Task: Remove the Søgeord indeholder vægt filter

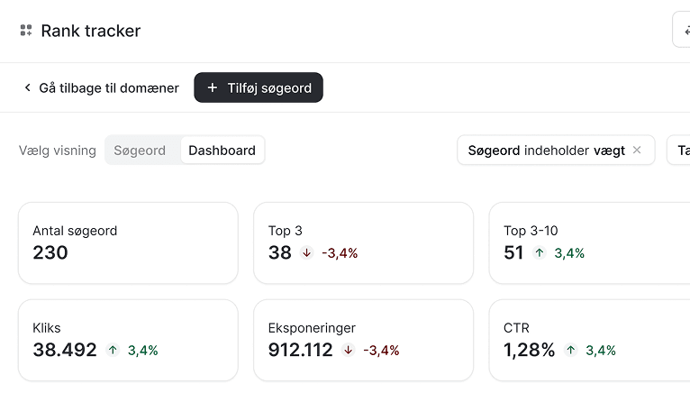Action: (x=637, y=151)
